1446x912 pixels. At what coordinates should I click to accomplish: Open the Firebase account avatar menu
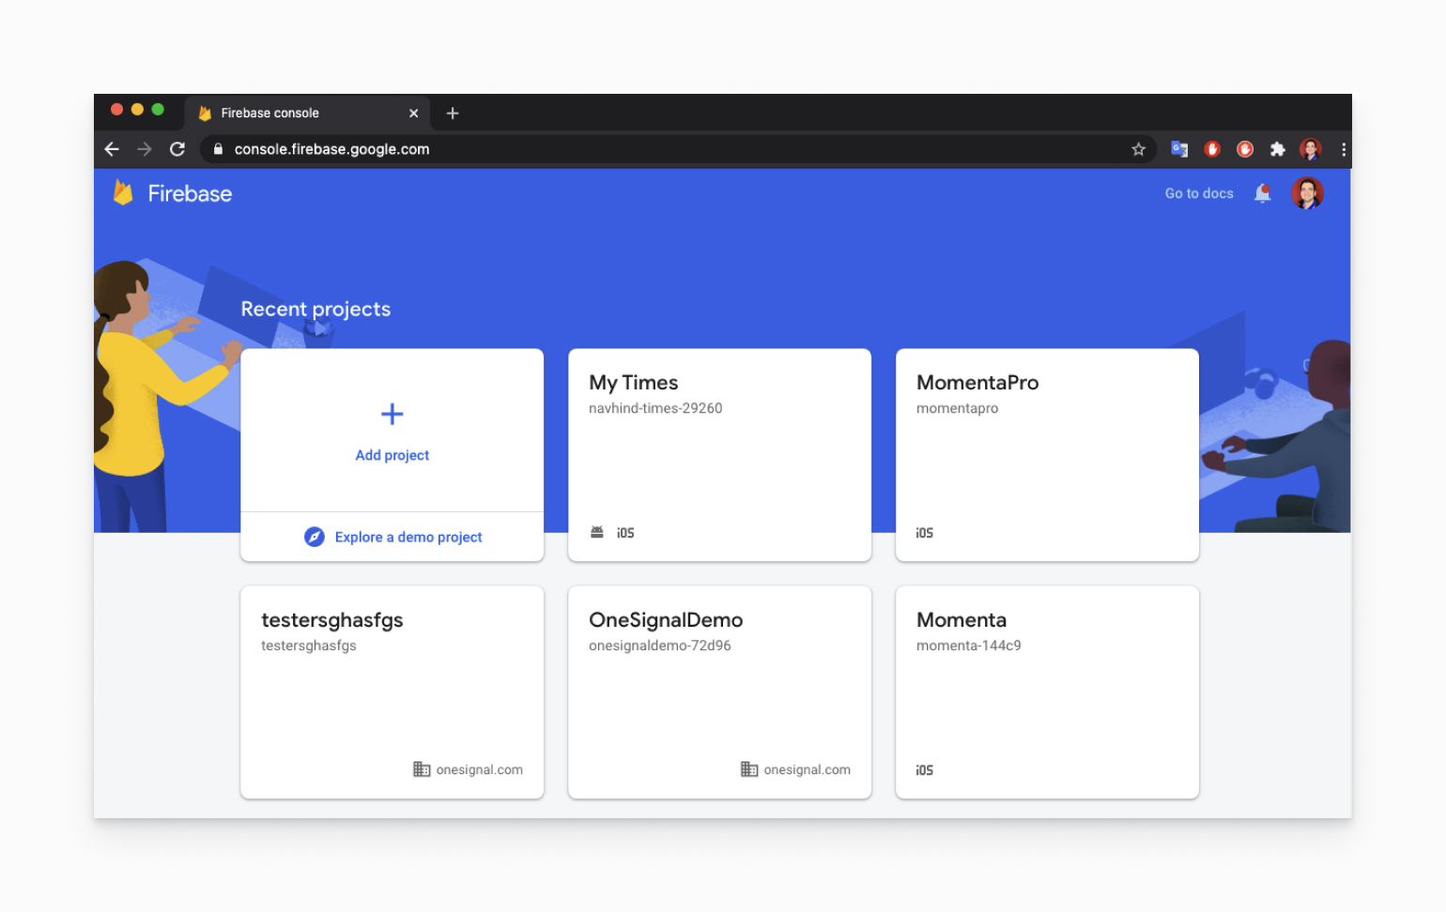click(x=1307, y=193)
